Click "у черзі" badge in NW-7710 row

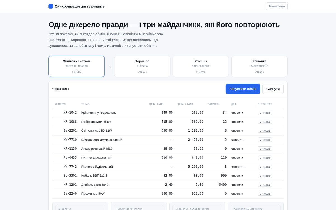pyautogui.click(x=265, y=139)
